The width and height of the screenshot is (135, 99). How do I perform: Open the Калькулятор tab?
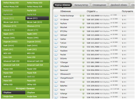(x=81, y=5)
